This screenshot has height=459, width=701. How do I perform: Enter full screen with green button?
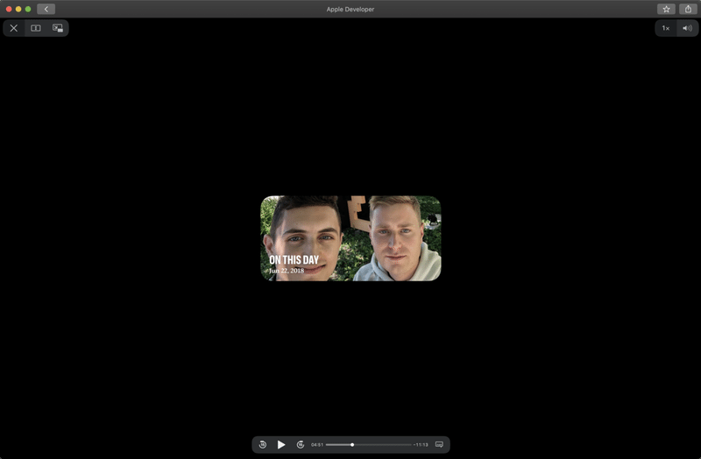tap(28, 9)
